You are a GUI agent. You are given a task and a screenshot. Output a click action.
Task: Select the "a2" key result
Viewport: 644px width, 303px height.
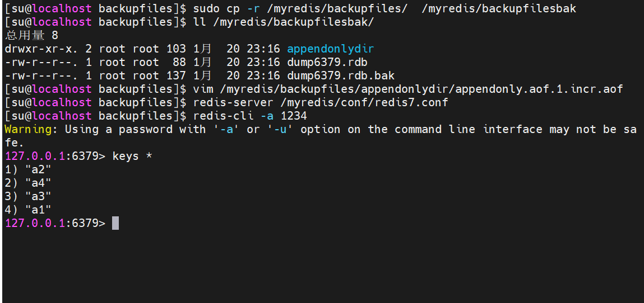pyautogui.click(x=38, y=169)
